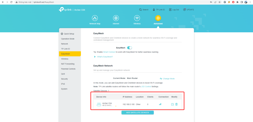Select Network in sidebar
Image resolution: width=253 pixels, height=122 pixels.
tap(70, 44)
